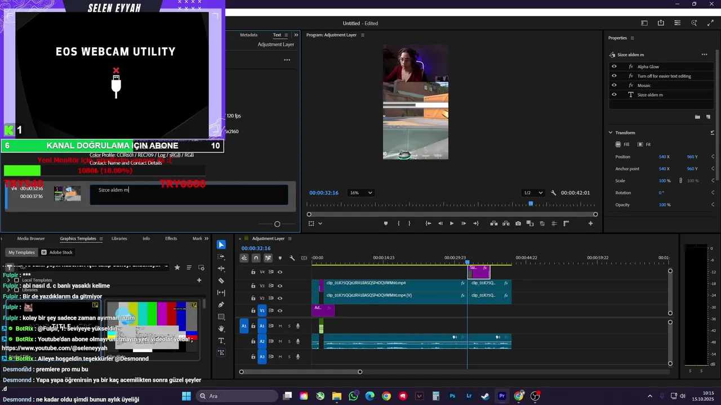The width and height of the screenshot is (721, 405).
Task: Click the My Templates button
Action: [21, 253]
